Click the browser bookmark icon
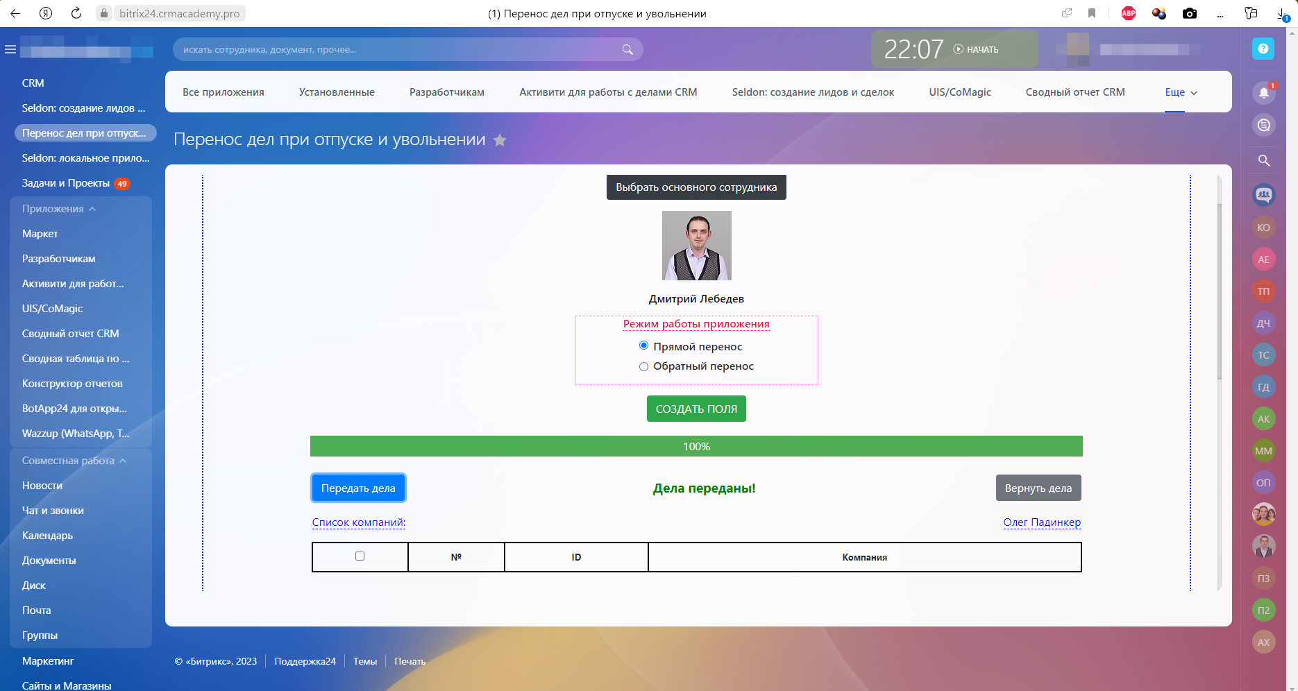 tap(1092, 13)
